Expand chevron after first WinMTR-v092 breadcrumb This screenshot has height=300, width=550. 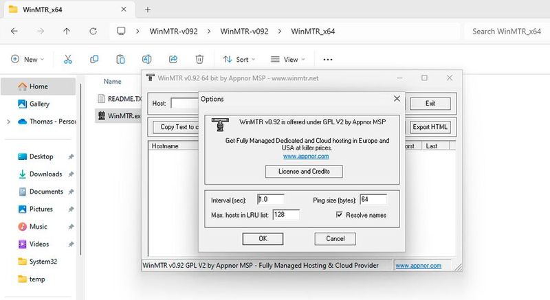tap(209, 31)
